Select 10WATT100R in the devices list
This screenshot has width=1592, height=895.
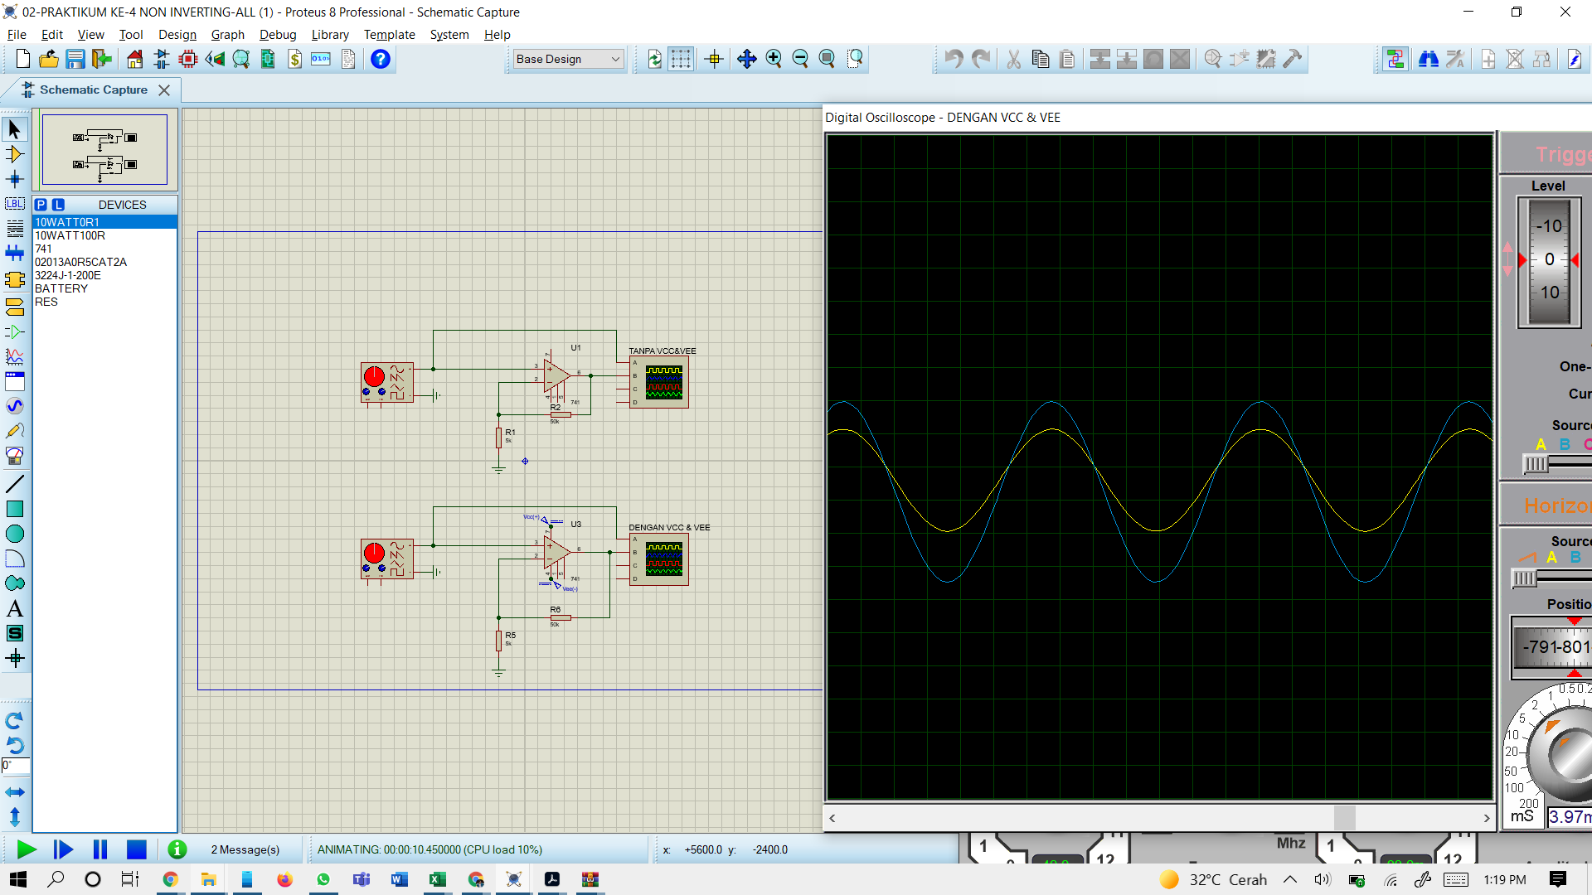pos(104,235)
